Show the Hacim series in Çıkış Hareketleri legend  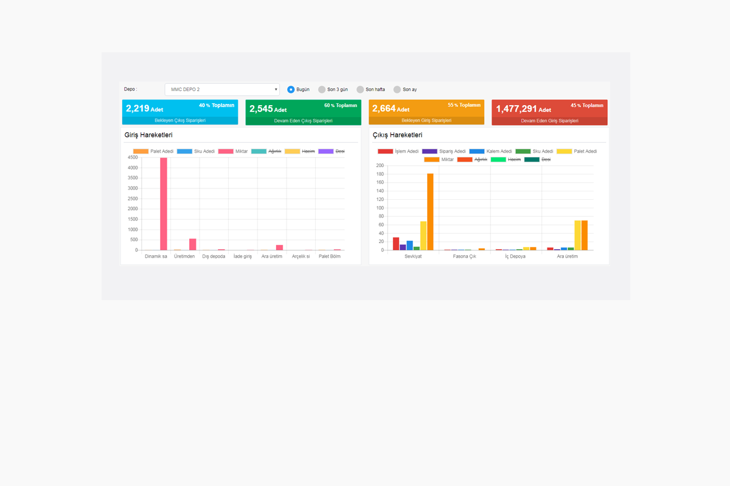click(x=498, y=159)
